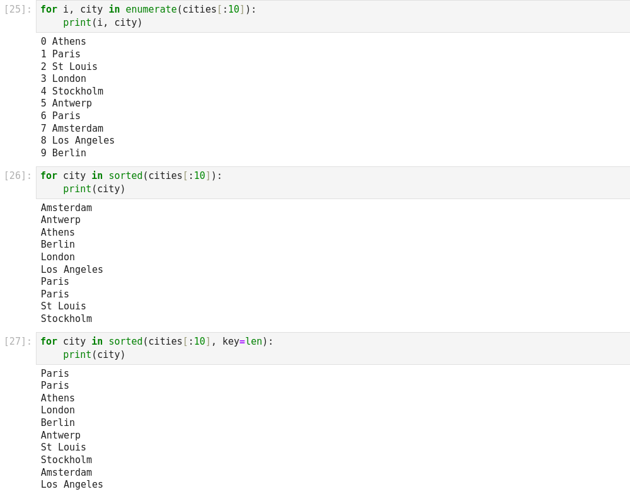Select the [27] cell prompt label

click(18, 342)
